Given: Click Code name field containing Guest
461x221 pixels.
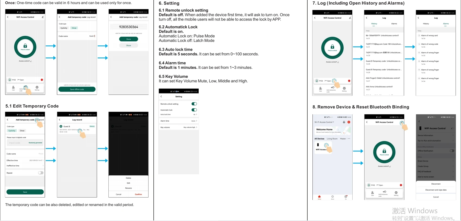Looking at the screenshot, I should (77, 36).
